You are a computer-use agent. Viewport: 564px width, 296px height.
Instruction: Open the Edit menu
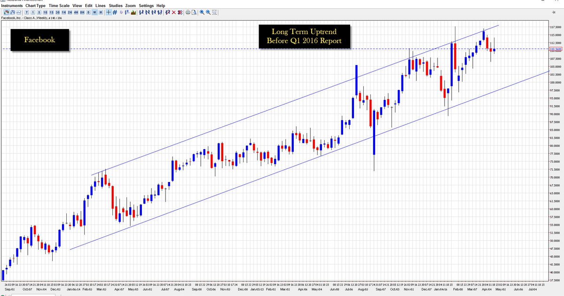point(89,6)
